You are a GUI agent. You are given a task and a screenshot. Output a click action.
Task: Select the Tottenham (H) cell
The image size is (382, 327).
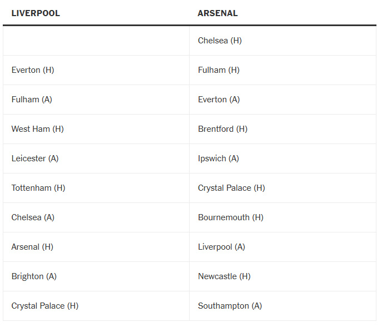pos(38,188)
